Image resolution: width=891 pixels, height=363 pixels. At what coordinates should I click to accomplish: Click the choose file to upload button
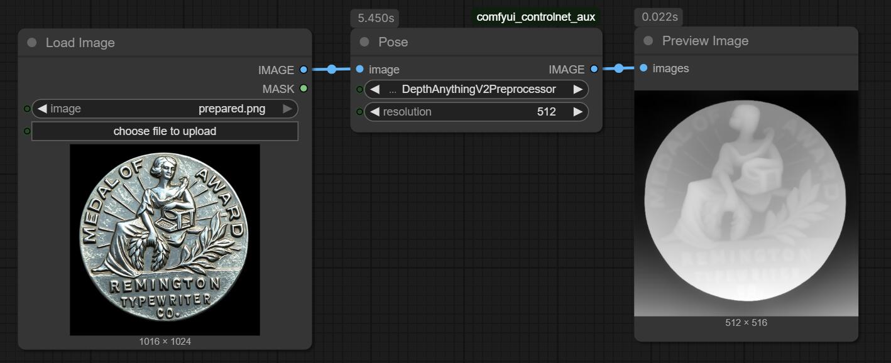pos(165,131)
